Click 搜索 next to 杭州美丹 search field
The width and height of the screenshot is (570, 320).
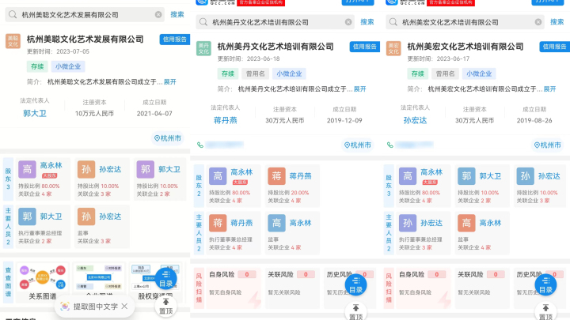(x=367, y=22)
